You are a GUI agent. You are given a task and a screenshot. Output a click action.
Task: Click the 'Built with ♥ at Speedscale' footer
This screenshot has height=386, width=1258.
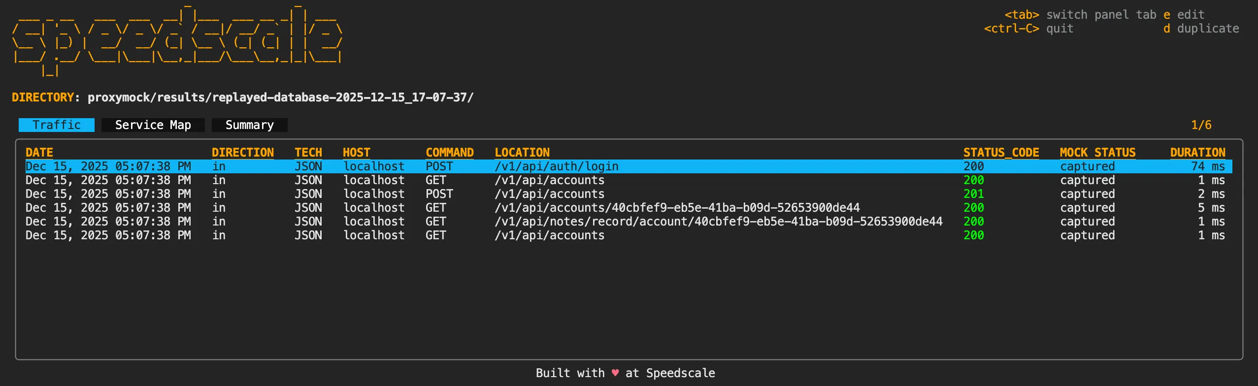[626, 373]
